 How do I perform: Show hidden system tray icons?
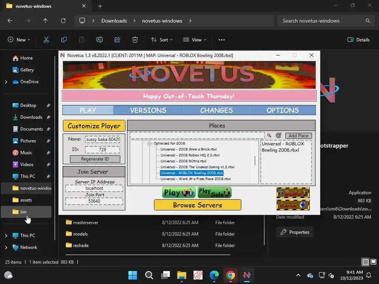tap(298, 275)
